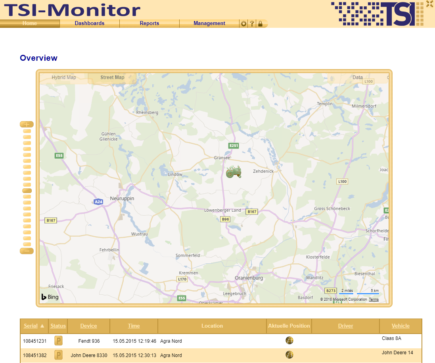Click the Neuruppin label on the map
The image size is (435, 363).
click(122, 199)
